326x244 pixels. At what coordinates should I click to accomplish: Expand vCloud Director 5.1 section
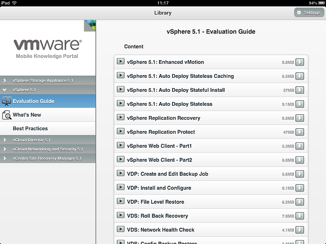point(48,140)
